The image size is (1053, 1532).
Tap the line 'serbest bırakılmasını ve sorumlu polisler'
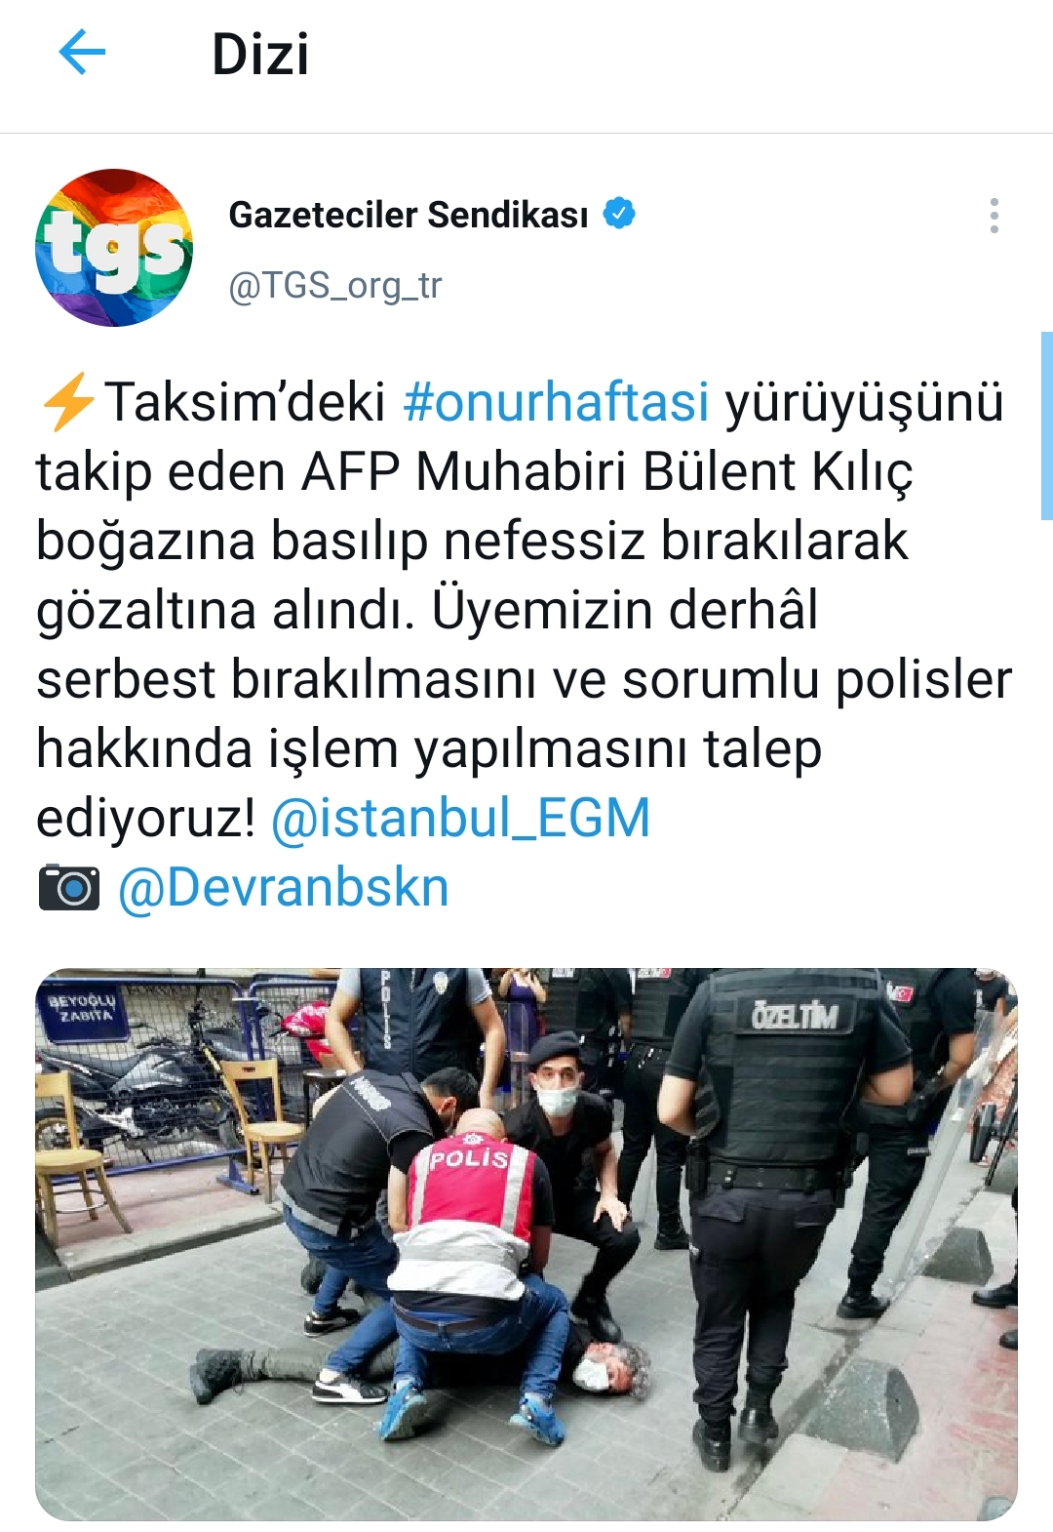[x=525, y=679]
